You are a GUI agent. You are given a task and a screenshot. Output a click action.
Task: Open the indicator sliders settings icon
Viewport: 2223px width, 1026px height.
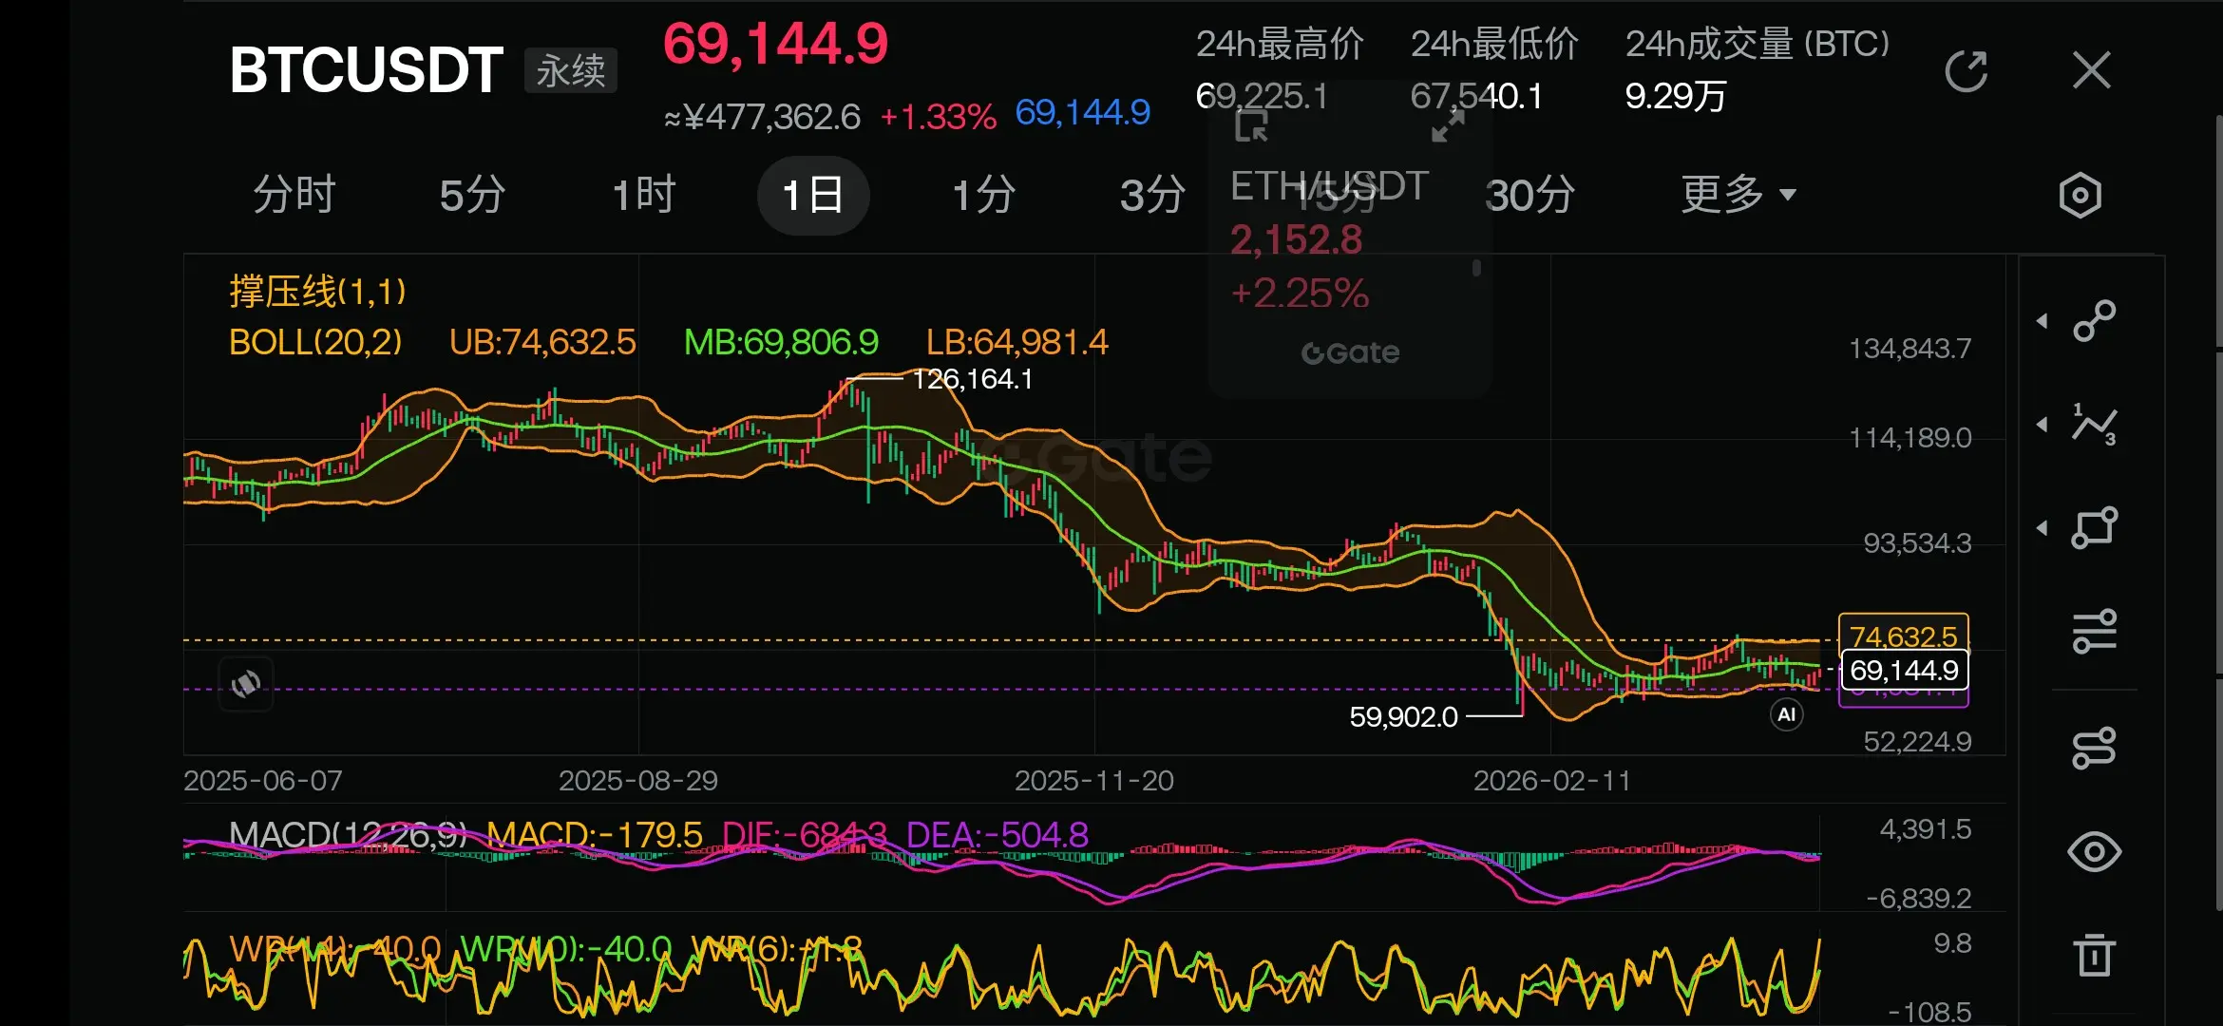coord(2094,632)
